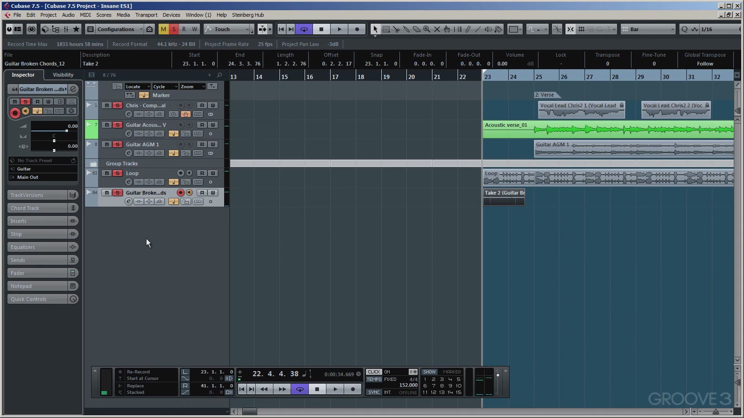Select the Take 2 audio clip
The image size is (744, 418).
504,197
